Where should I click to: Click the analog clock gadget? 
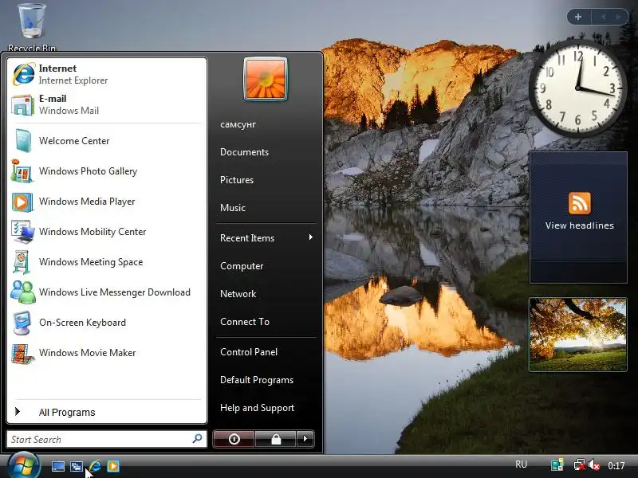[x=577, y=88]
